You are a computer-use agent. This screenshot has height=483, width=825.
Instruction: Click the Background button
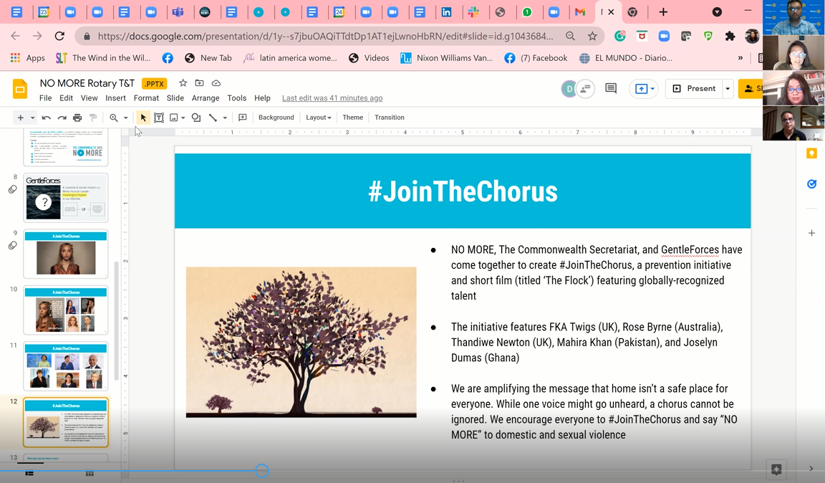click(276, 118)
